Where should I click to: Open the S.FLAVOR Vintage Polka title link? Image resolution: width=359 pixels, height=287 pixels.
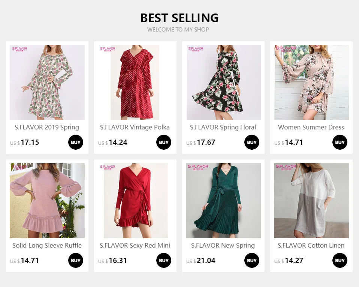(x=135, y=127)
